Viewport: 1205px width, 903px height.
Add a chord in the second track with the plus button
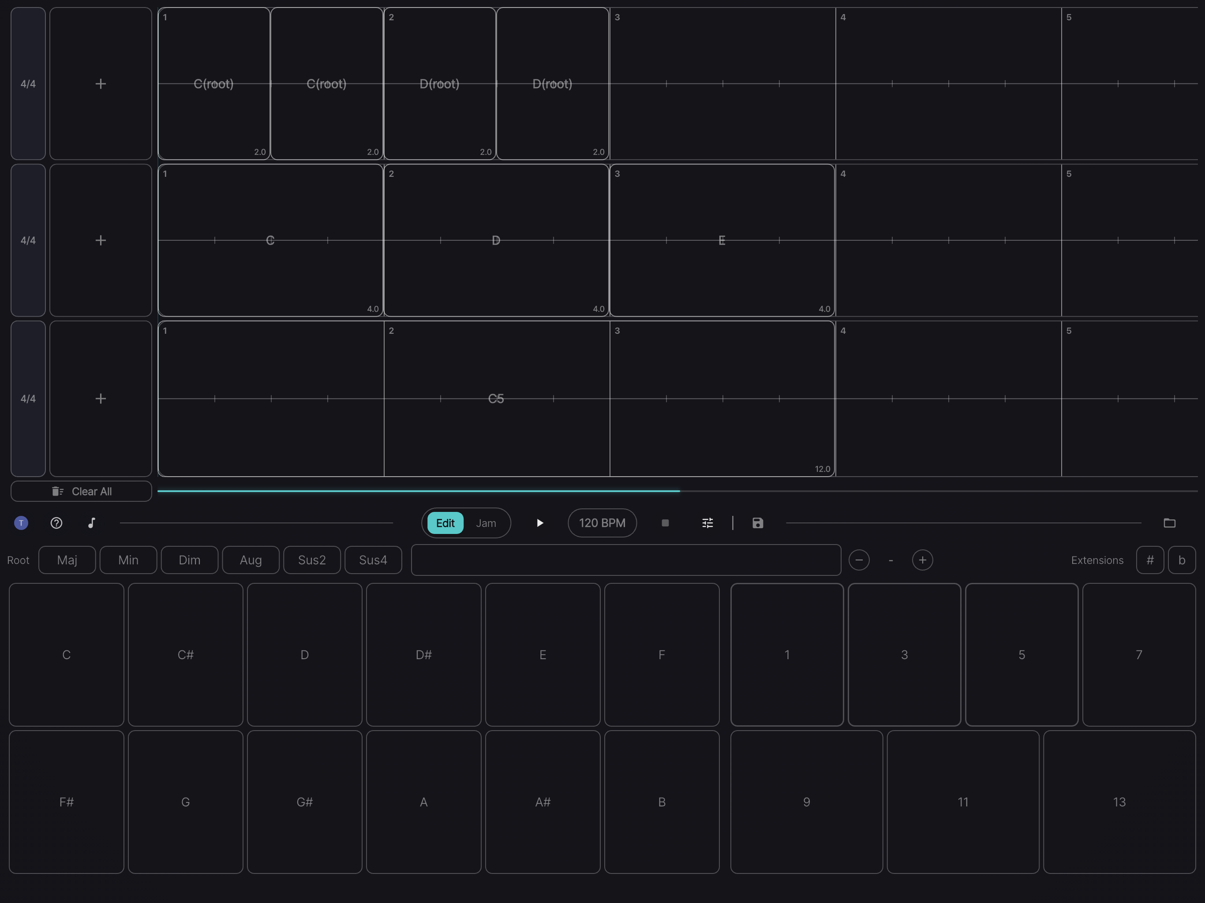point(101,240)
